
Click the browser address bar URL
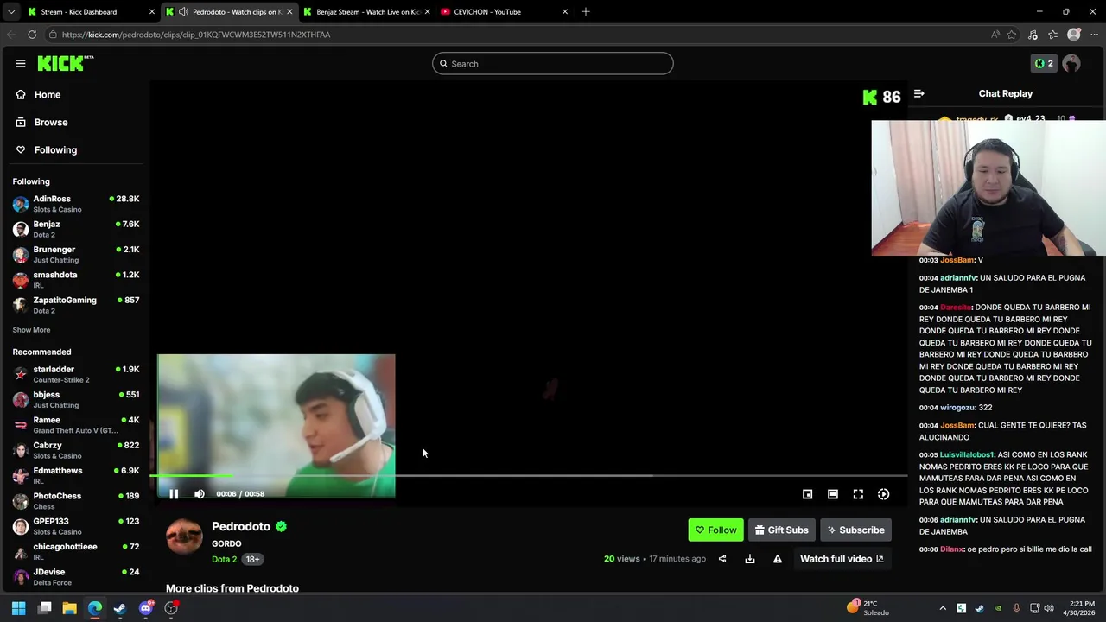(196, 35)
